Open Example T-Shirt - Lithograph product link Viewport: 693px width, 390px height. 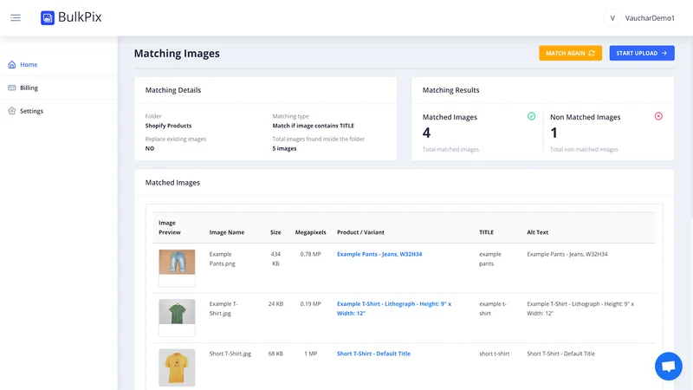[x=394, y=309]
